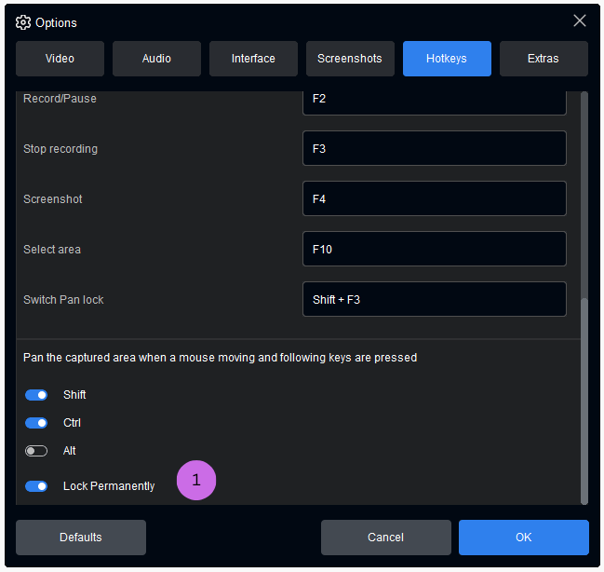Turn off the Ctrl pan key toggle
This screenshot has width=604, height=572.
[x=36, y=423]
